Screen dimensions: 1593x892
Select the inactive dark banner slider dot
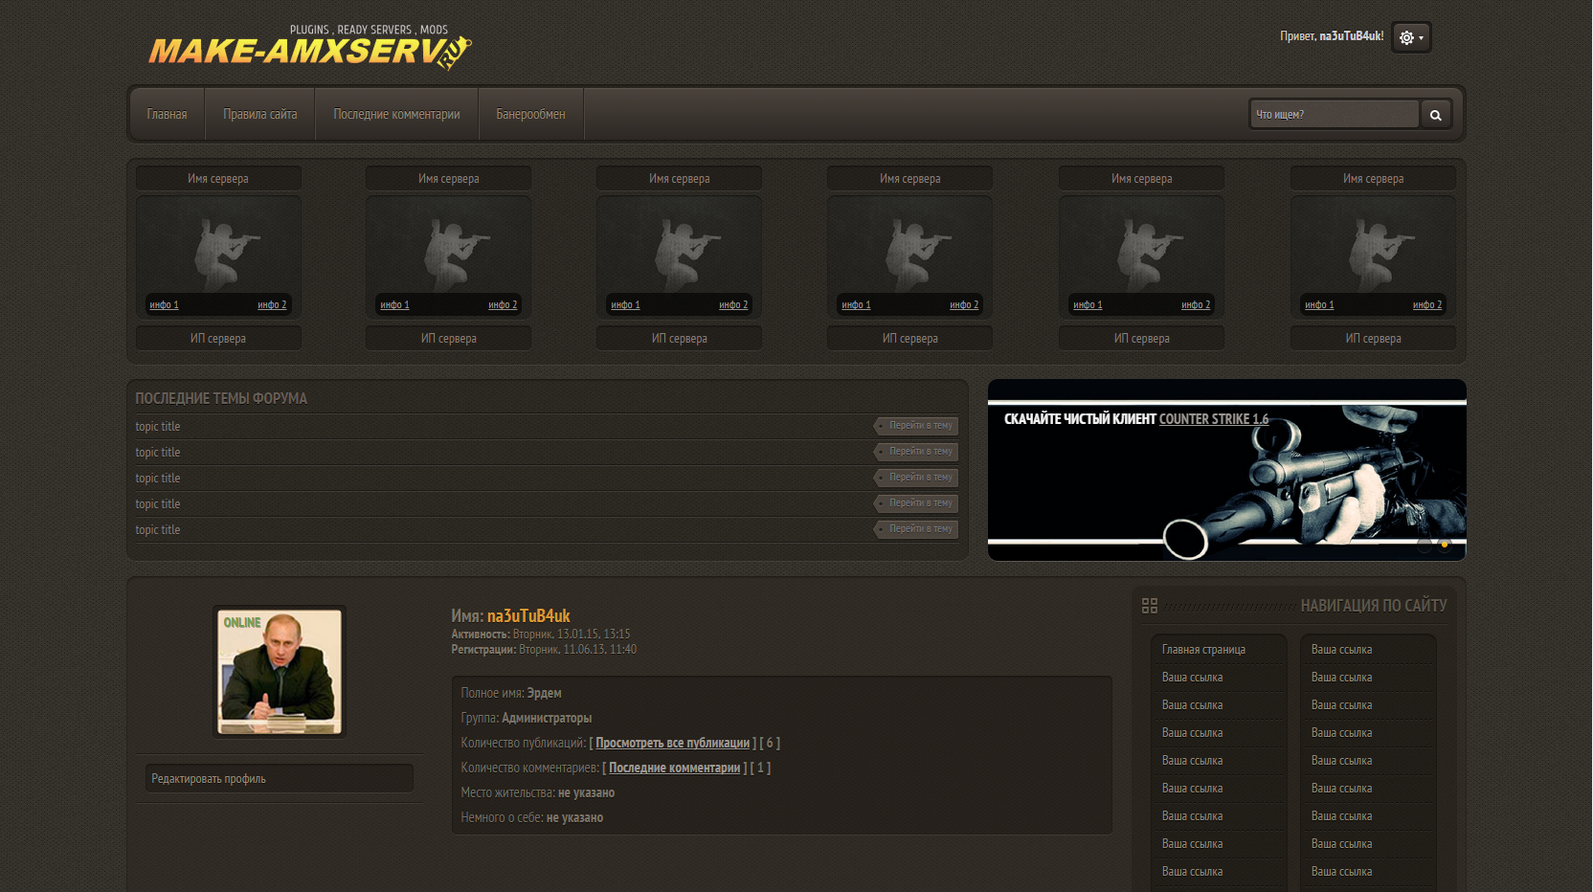[1425, 545]
